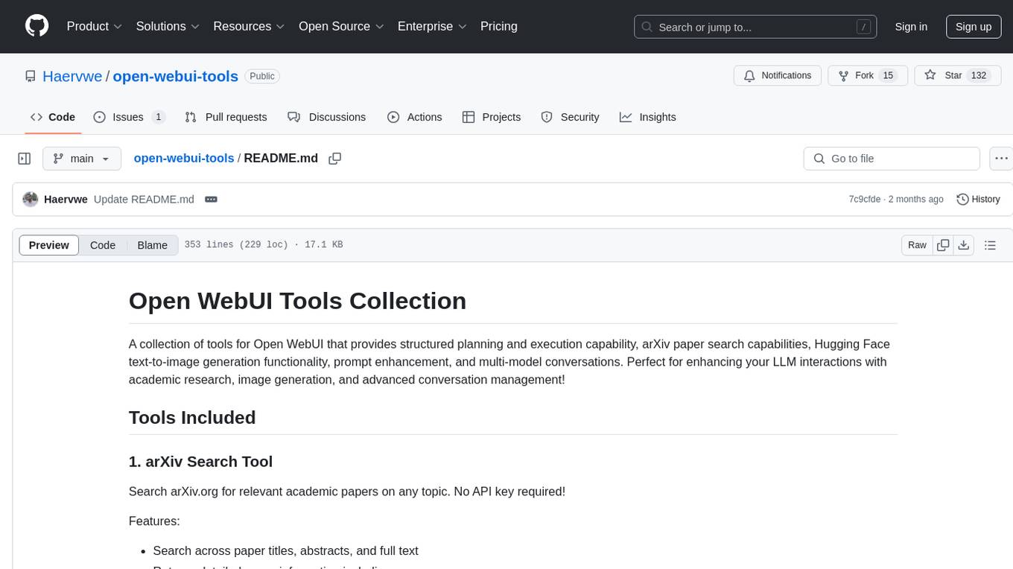
Task: Switch to the Projects tab
Action: tap(492, 117)
